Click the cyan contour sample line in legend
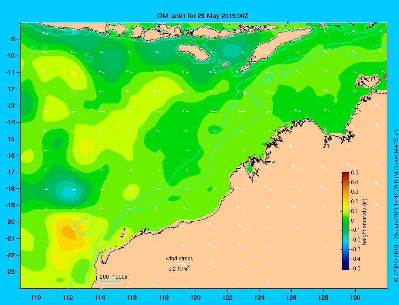399x305 pixels. point(109,281)
